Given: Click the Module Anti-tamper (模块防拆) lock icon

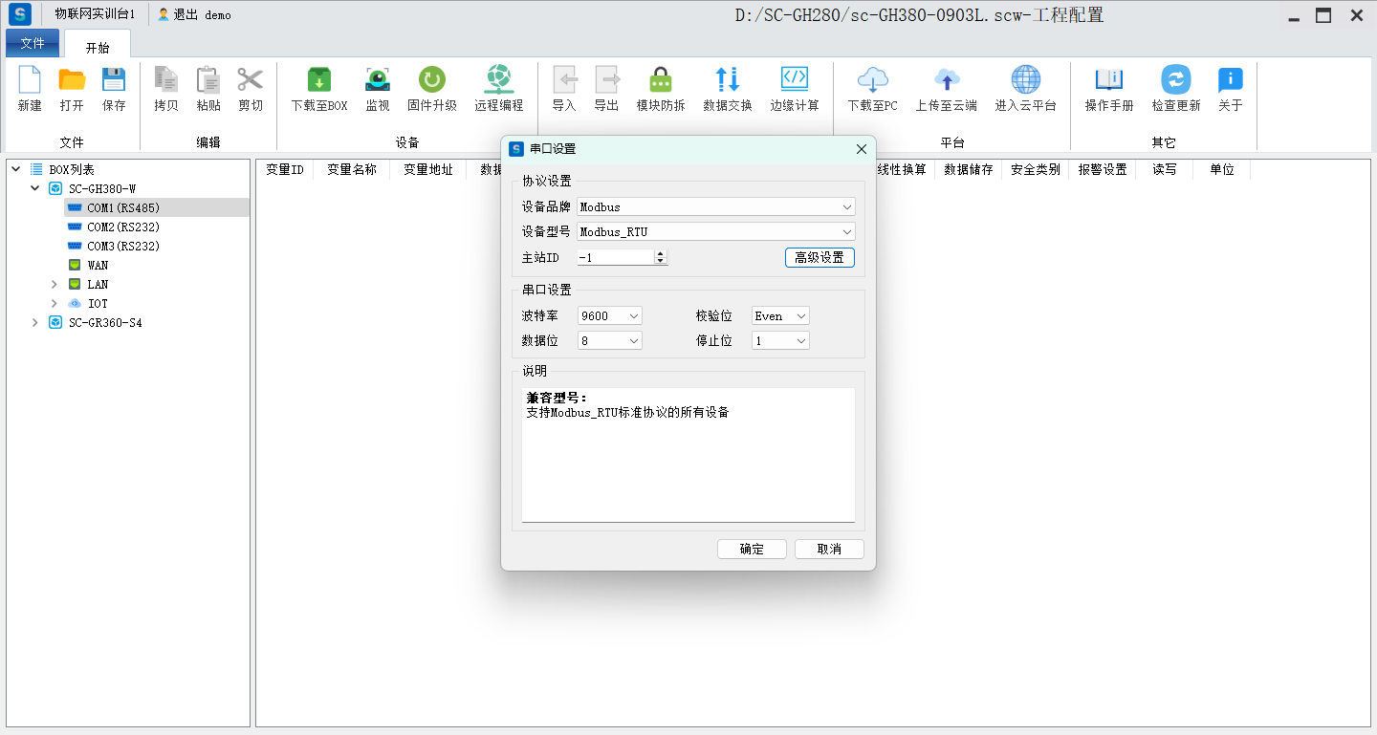Looking at the screenshot, I should [661, 80].
